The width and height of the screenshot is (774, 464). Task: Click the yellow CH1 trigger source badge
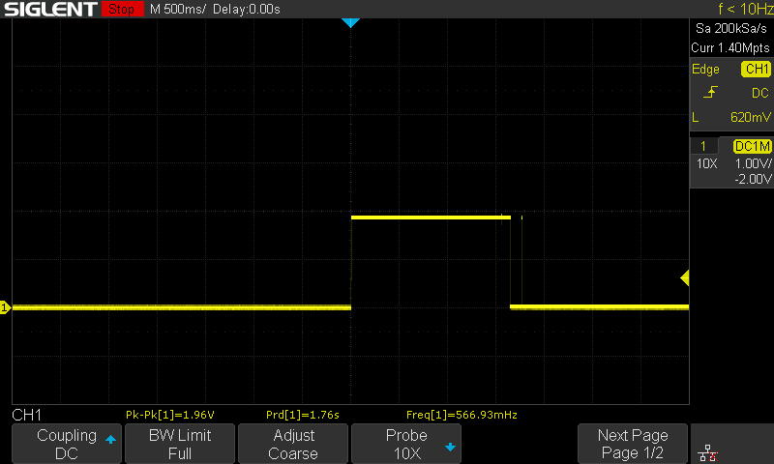click(x=756, y=69)
